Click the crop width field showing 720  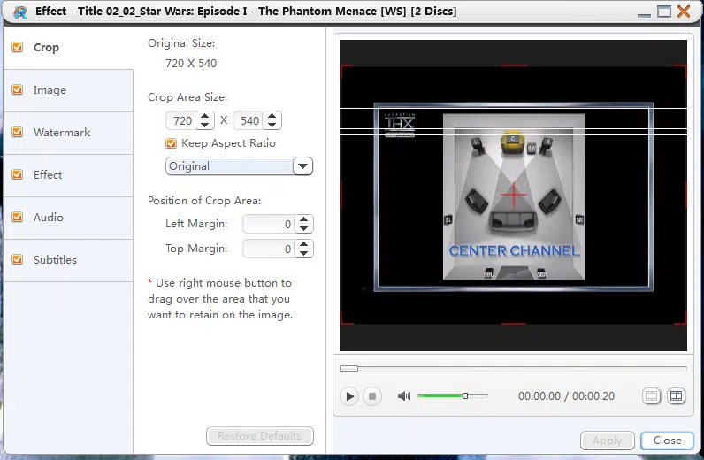[x=182, y=121]
